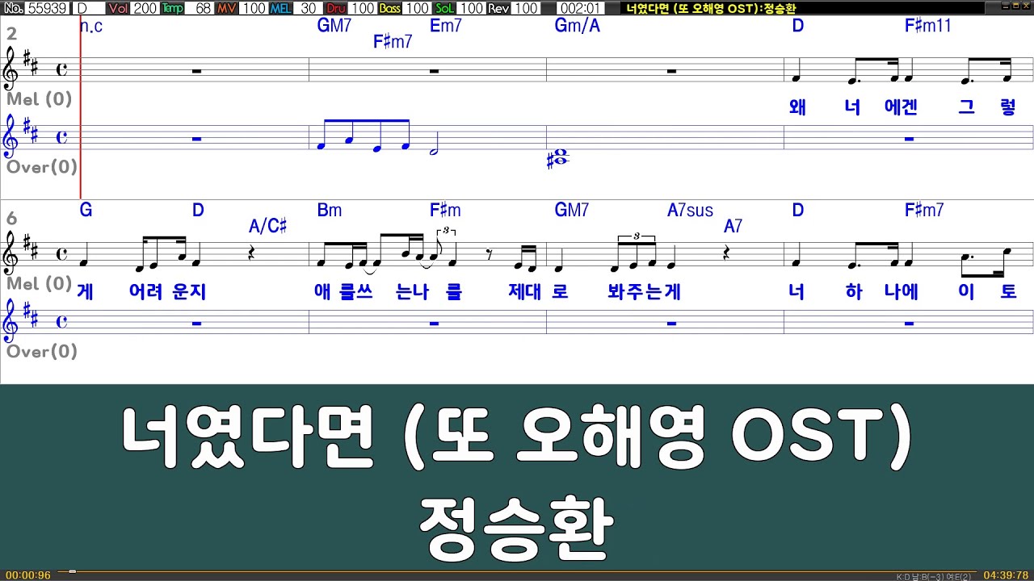Click the Rev label
The width and height of the screenshot is (1034, 581).
pos(498,8)
